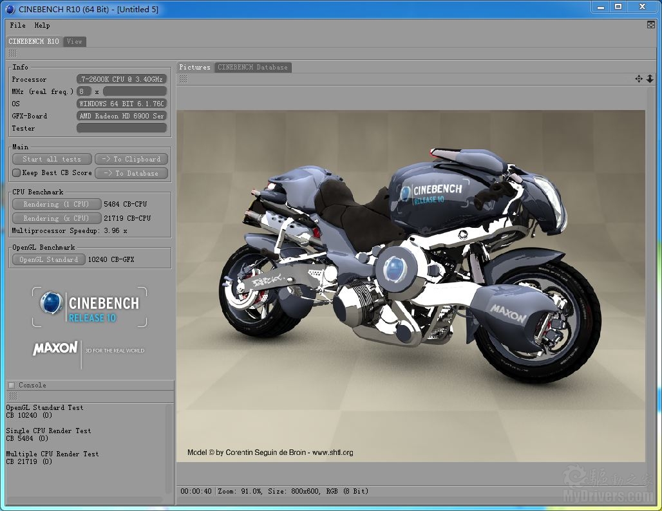The width and height of the screenshot is (662, 511).
Task: Open the Help menu
Action: coord(42,25)
